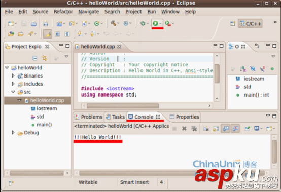Click the New Source Folder icon
This screenshot has width=281, height=192.
tap(72, 23)
